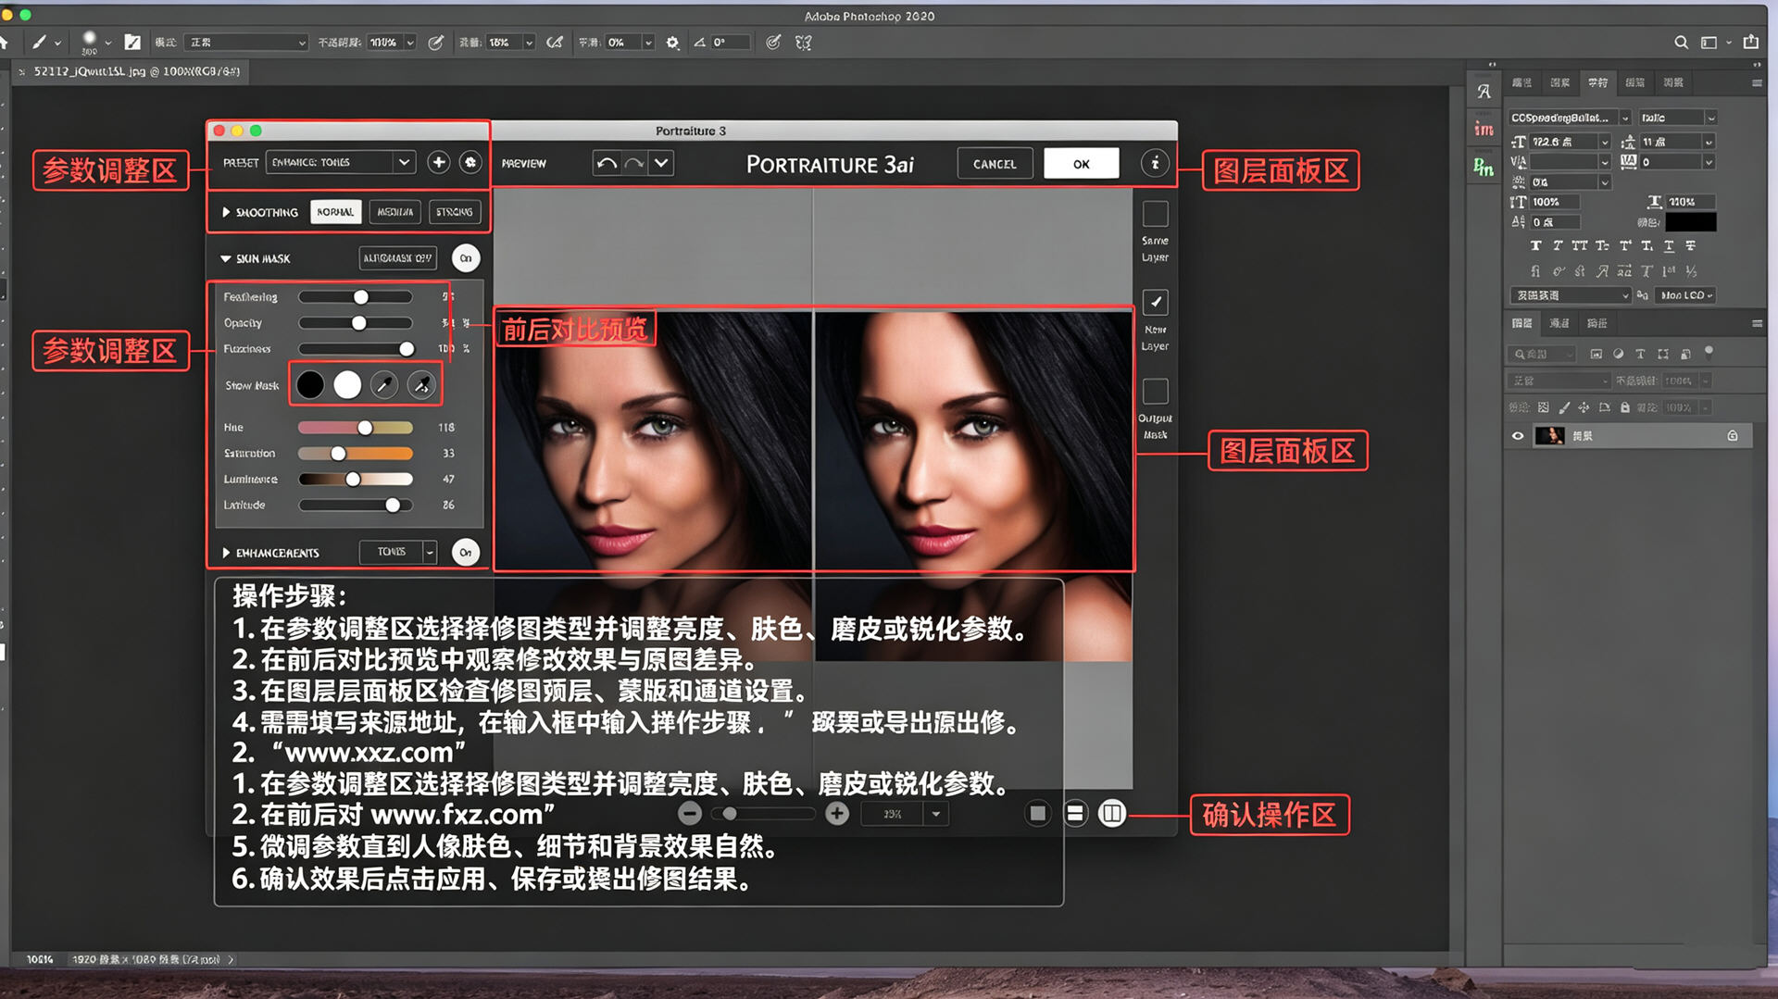Select the black mask display swatch

point(310,384)
